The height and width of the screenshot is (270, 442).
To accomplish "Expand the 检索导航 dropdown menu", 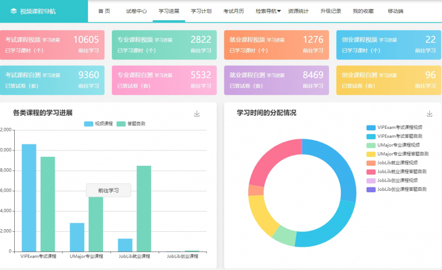I will click(x=268, y=11).
